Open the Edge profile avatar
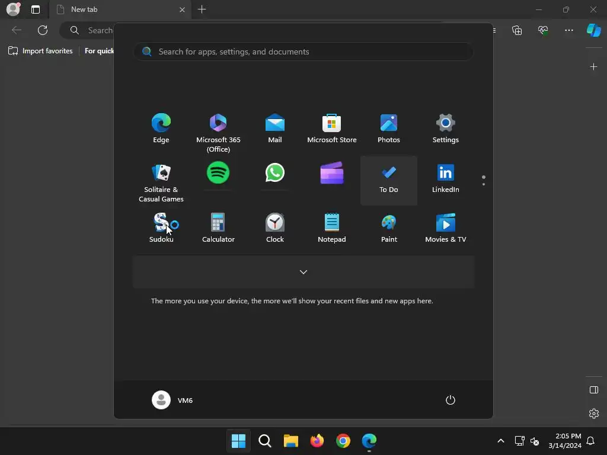The width and height of the screenshot is (607, 455). [14, 9]
